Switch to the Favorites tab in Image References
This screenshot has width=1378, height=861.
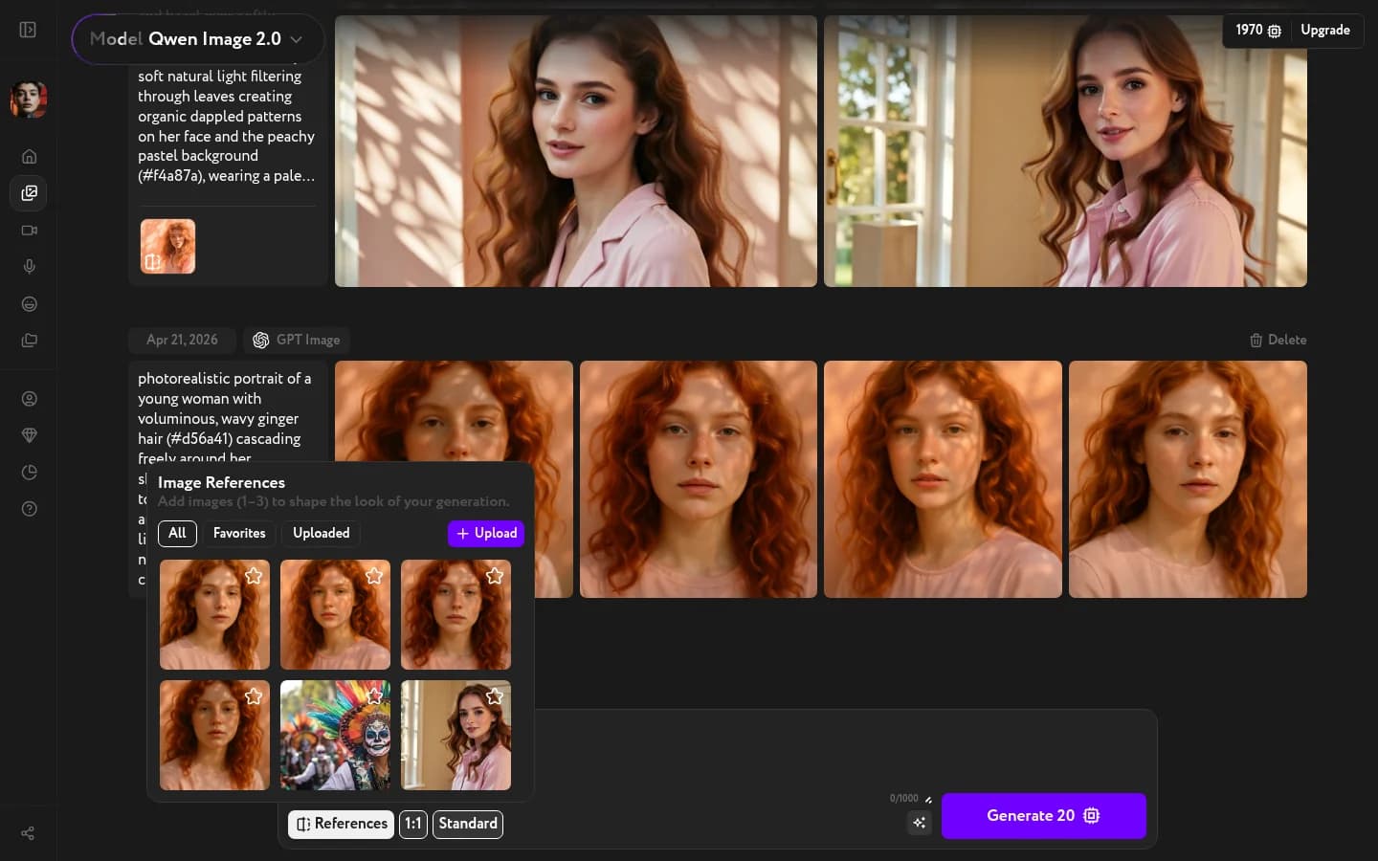tap(239, 533)
